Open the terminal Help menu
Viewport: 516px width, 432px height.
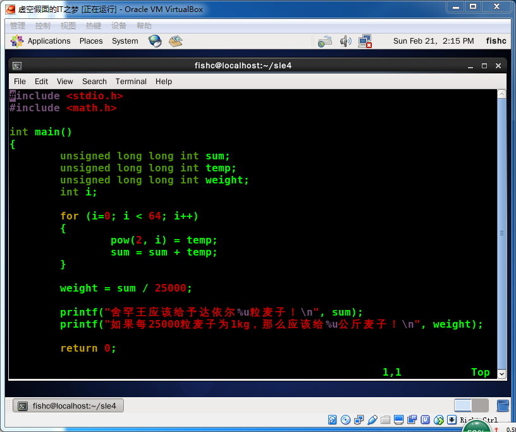(x=164, y=82)
